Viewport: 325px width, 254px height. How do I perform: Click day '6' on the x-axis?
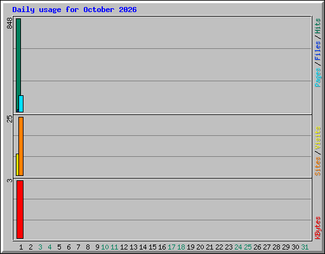click(69, 247)
